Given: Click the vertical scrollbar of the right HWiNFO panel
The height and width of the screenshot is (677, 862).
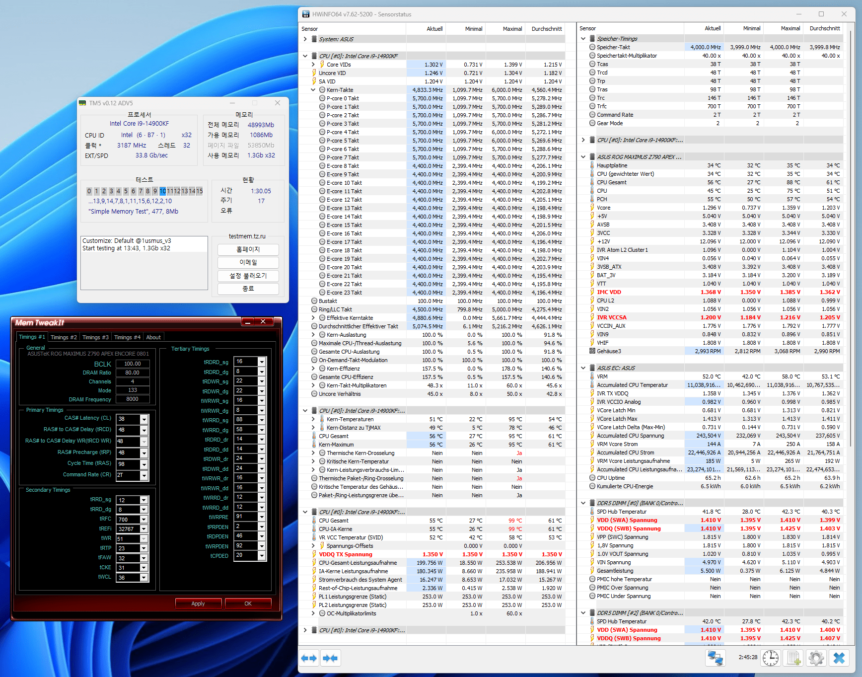Looking at the screenshot, I should 851,238.
